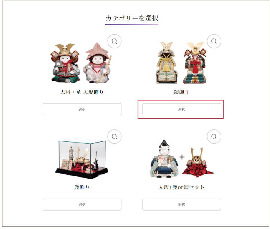The image size is (270, 229).
Task: Click magnifier icon above 鎧飾り armor image
Action: tap(214, 41)
